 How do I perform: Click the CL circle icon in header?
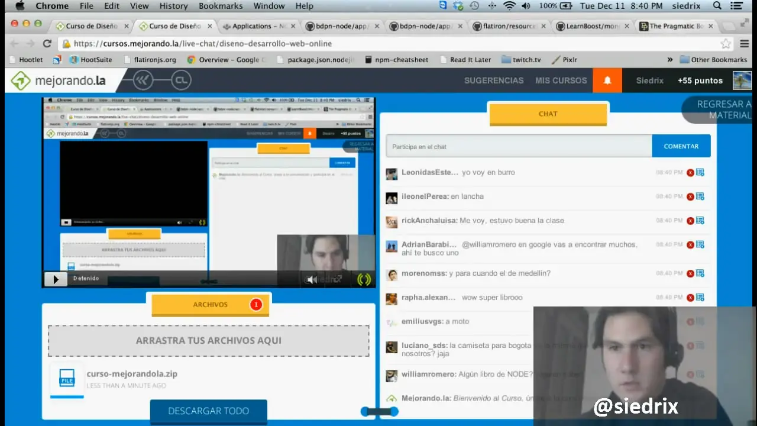182,80
